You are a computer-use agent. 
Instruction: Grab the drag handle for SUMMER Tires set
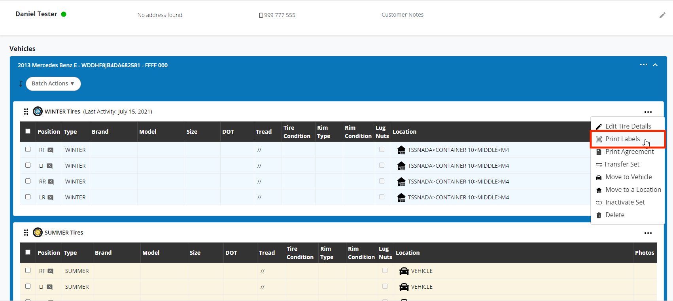pos(26,233)
